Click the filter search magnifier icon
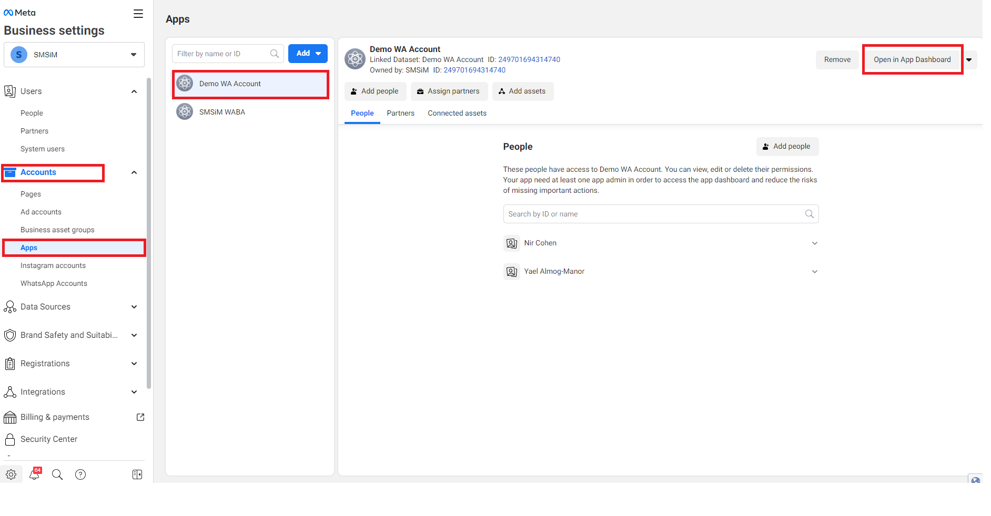The height and width of the screenshot is (516, 991). coord(275,54)
